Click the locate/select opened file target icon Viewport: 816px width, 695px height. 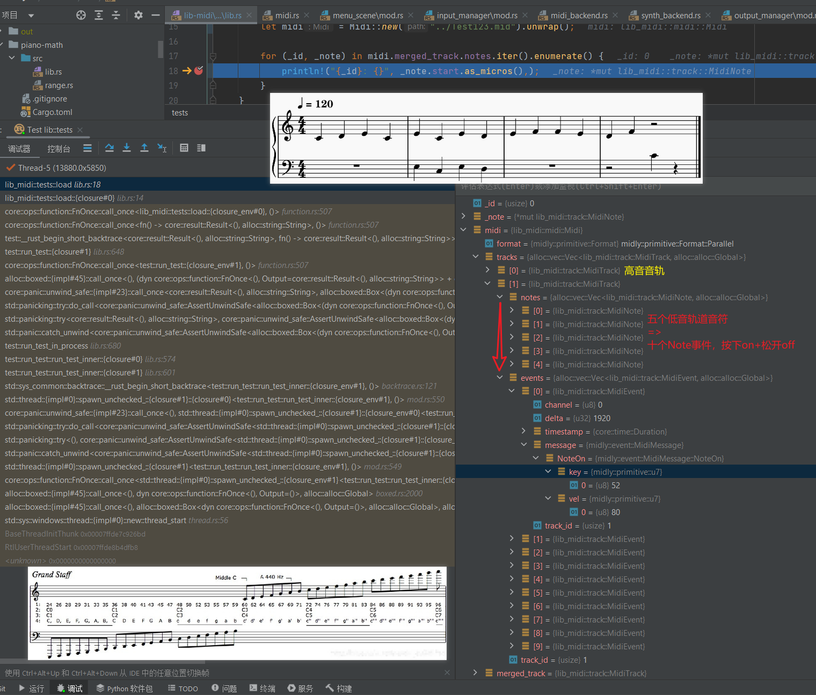[x=81, y=15]
